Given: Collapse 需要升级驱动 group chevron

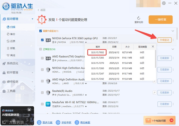Looking at the screenshot, I should [x=173, y=31].
